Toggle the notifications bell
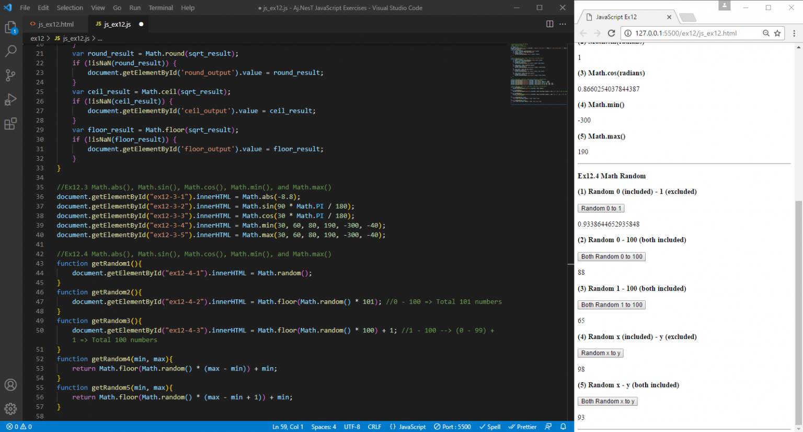 click(x=563, y=427)
